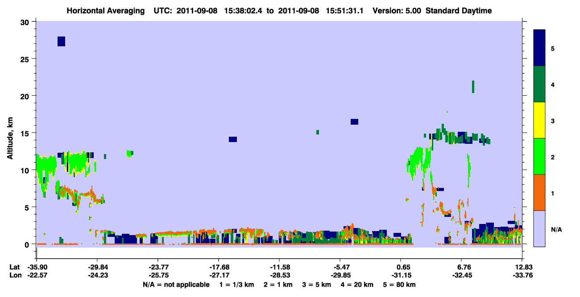Viewport: 580px width, 297px height.
Task: Click the 5 km altitude tick label
Action: 27,207
